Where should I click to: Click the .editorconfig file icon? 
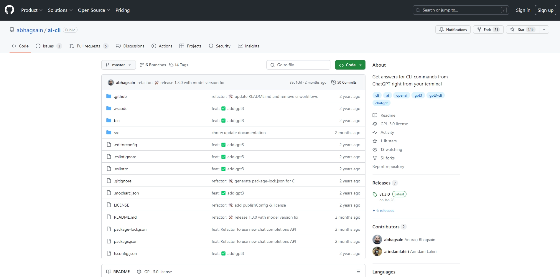[x=109, y=145]
